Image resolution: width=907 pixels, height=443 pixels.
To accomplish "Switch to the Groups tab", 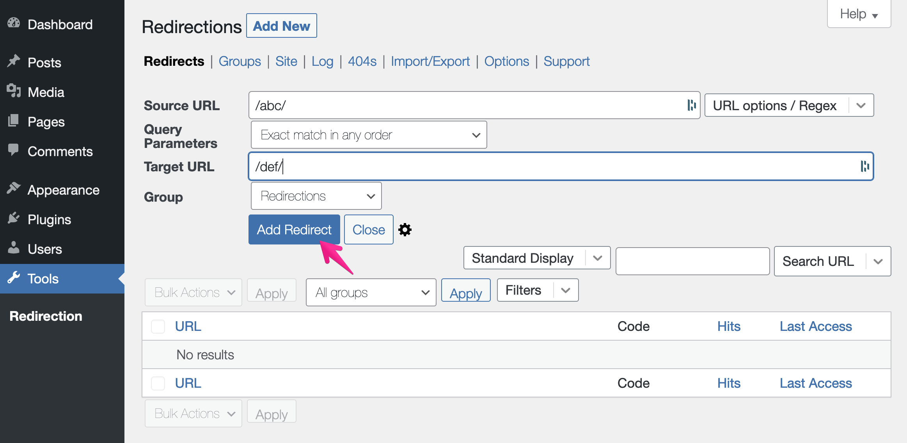I will pyautogui.click(x=240, y=61).
